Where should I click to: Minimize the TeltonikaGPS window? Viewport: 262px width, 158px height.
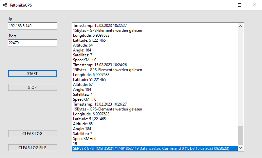[x=225, y=5]
